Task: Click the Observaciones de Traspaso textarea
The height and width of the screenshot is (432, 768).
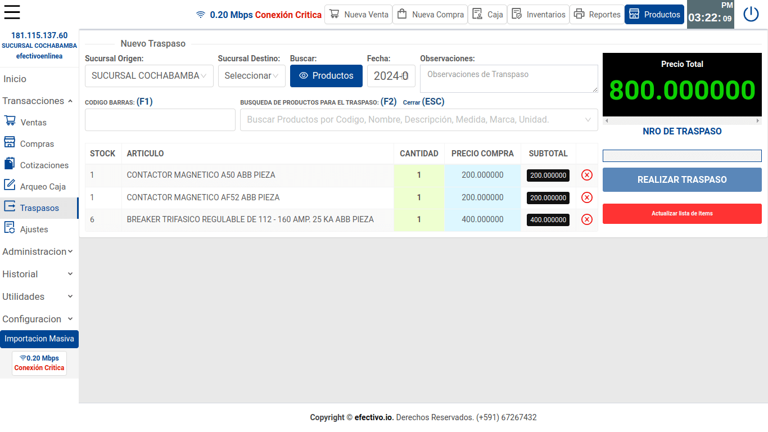Action: (509, 79)
